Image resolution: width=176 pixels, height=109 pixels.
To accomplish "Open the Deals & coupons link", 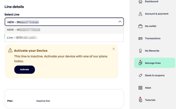I will pyautogui.click(x=155, y=75).
